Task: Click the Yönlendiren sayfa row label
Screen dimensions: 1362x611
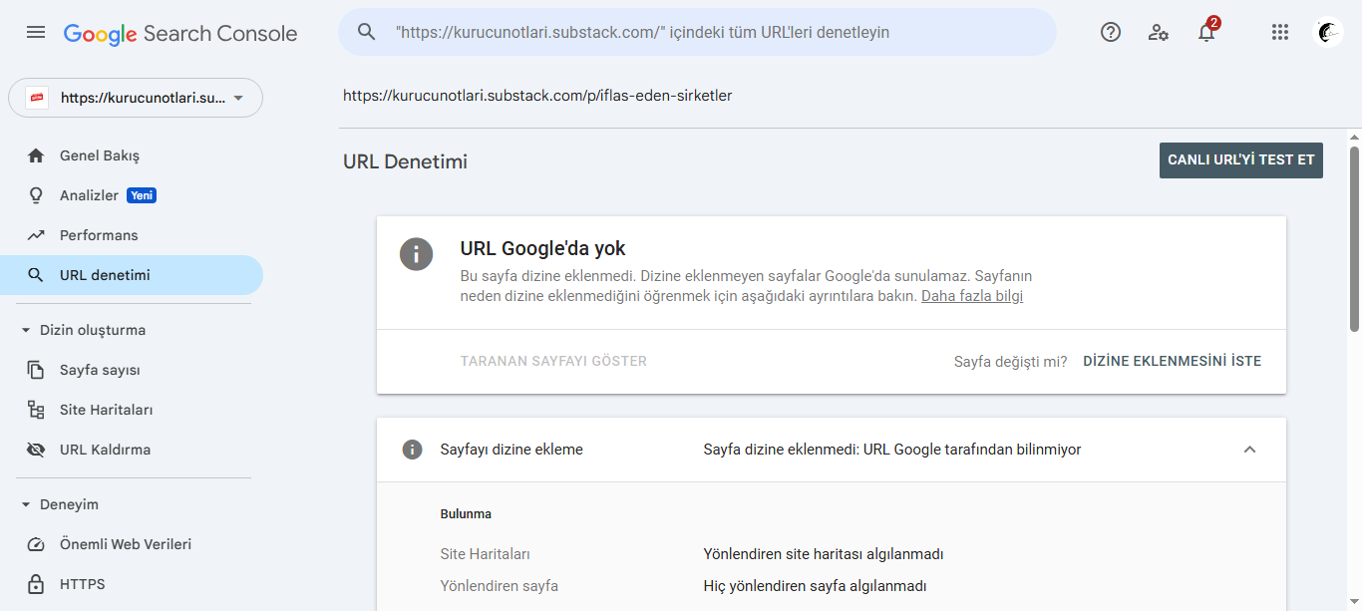Action: 500,586
